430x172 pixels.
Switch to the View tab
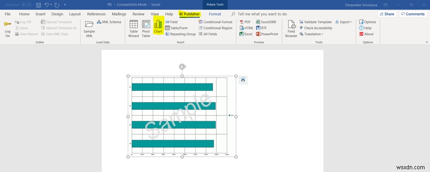pos(155,14)
